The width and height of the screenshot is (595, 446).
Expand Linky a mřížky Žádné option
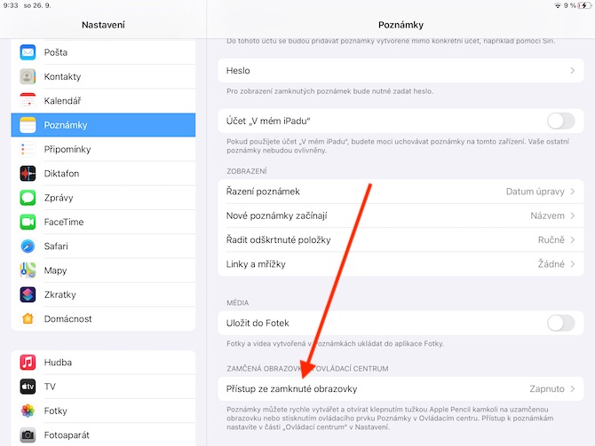[x=401, y=264]
